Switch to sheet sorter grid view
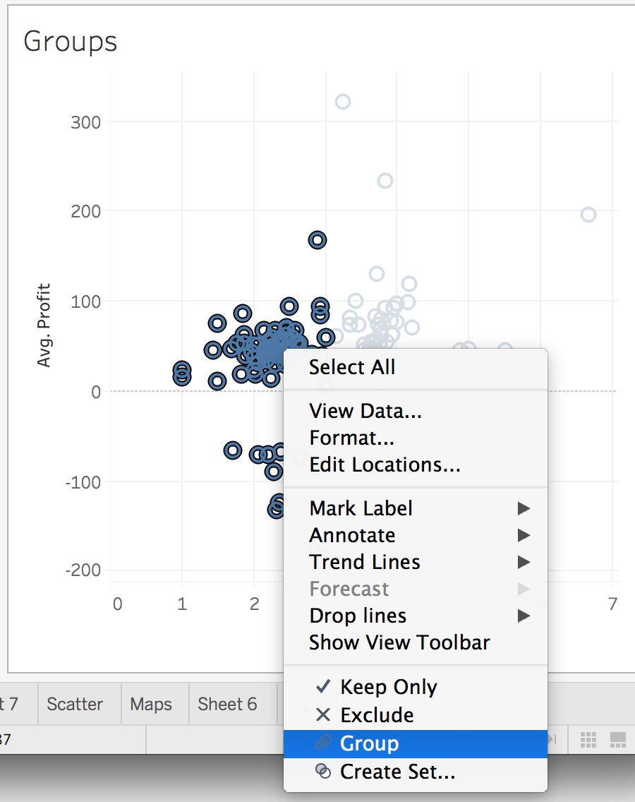Screen dimensions: 635x802 point(588,739)
